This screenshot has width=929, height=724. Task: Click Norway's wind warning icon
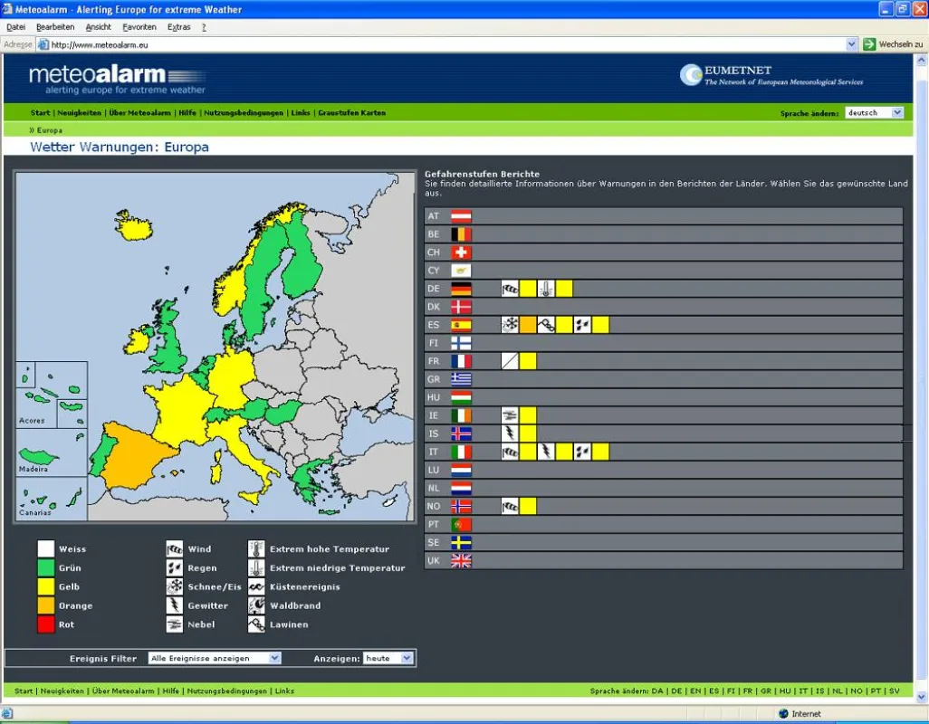(510, 506)
